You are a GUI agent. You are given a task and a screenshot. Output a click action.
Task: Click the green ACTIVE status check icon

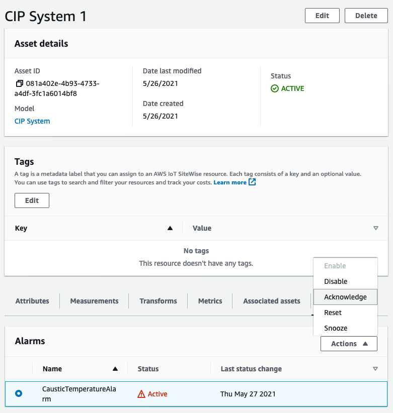(x=275, y=88)
